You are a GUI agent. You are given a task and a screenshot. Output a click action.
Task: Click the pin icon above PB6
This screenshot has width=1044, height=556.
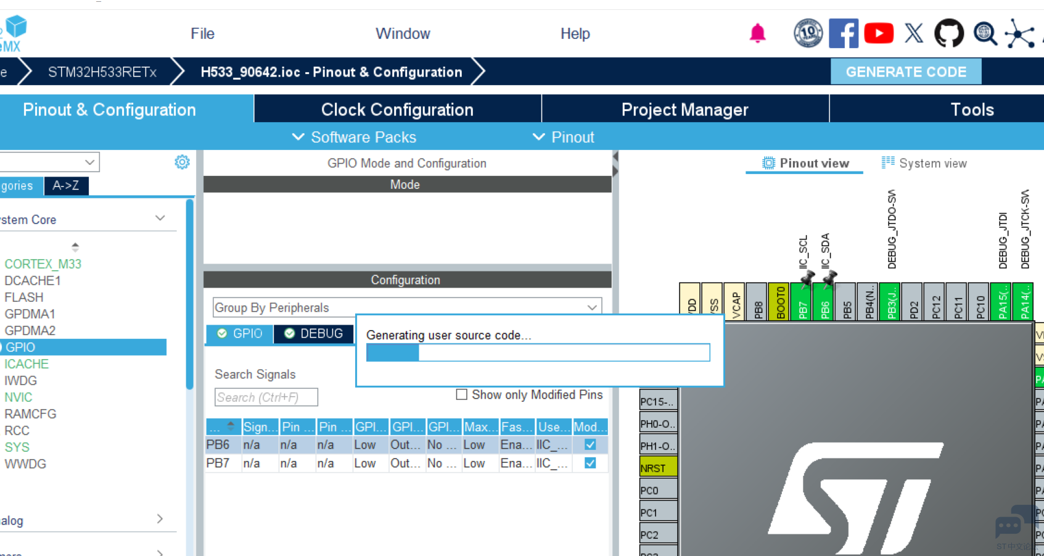coord(829,278)
